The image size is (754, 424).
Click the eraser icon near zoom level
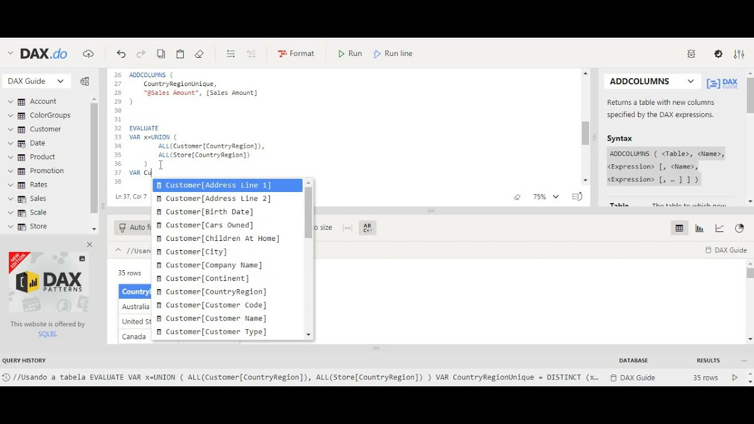point(517,197)
